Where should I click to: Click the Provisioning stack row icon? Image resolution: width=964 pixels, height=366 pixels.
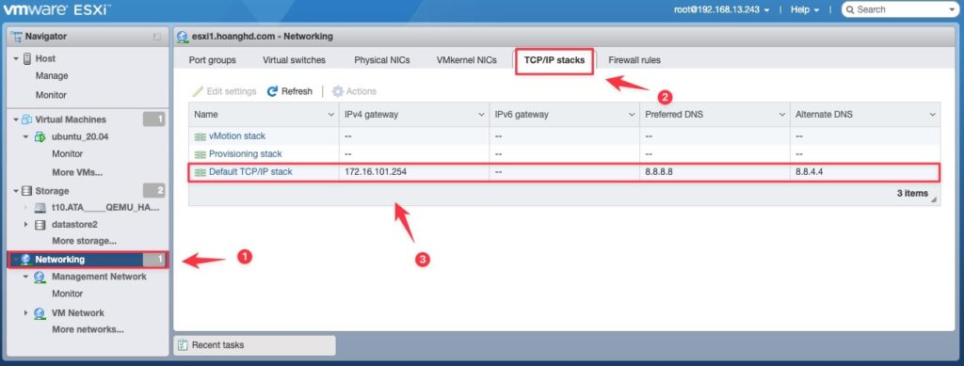pyautogui.click(x=200, y=154)
